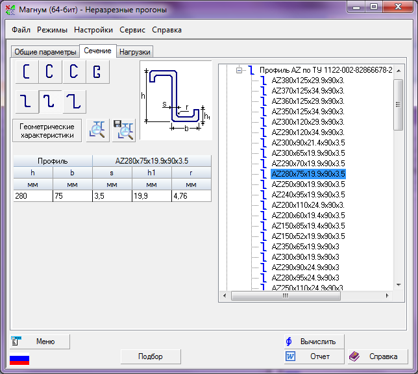Image resolution: width=418 pixels, height=374 pixels.
Task: Click the Геометрические характеристики button
Action: 47,131
